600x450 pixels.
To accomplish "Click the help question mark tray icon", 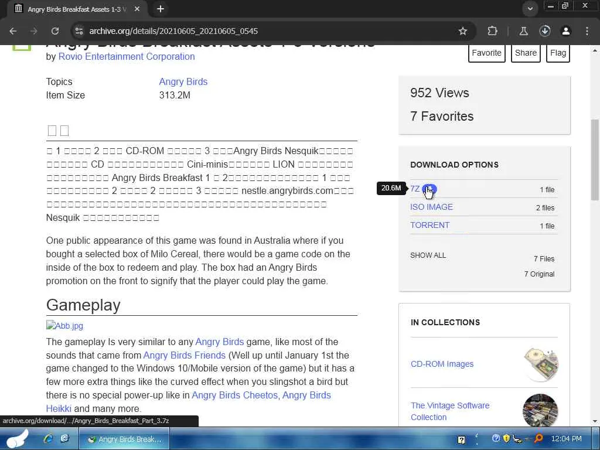I will [462, 439].
